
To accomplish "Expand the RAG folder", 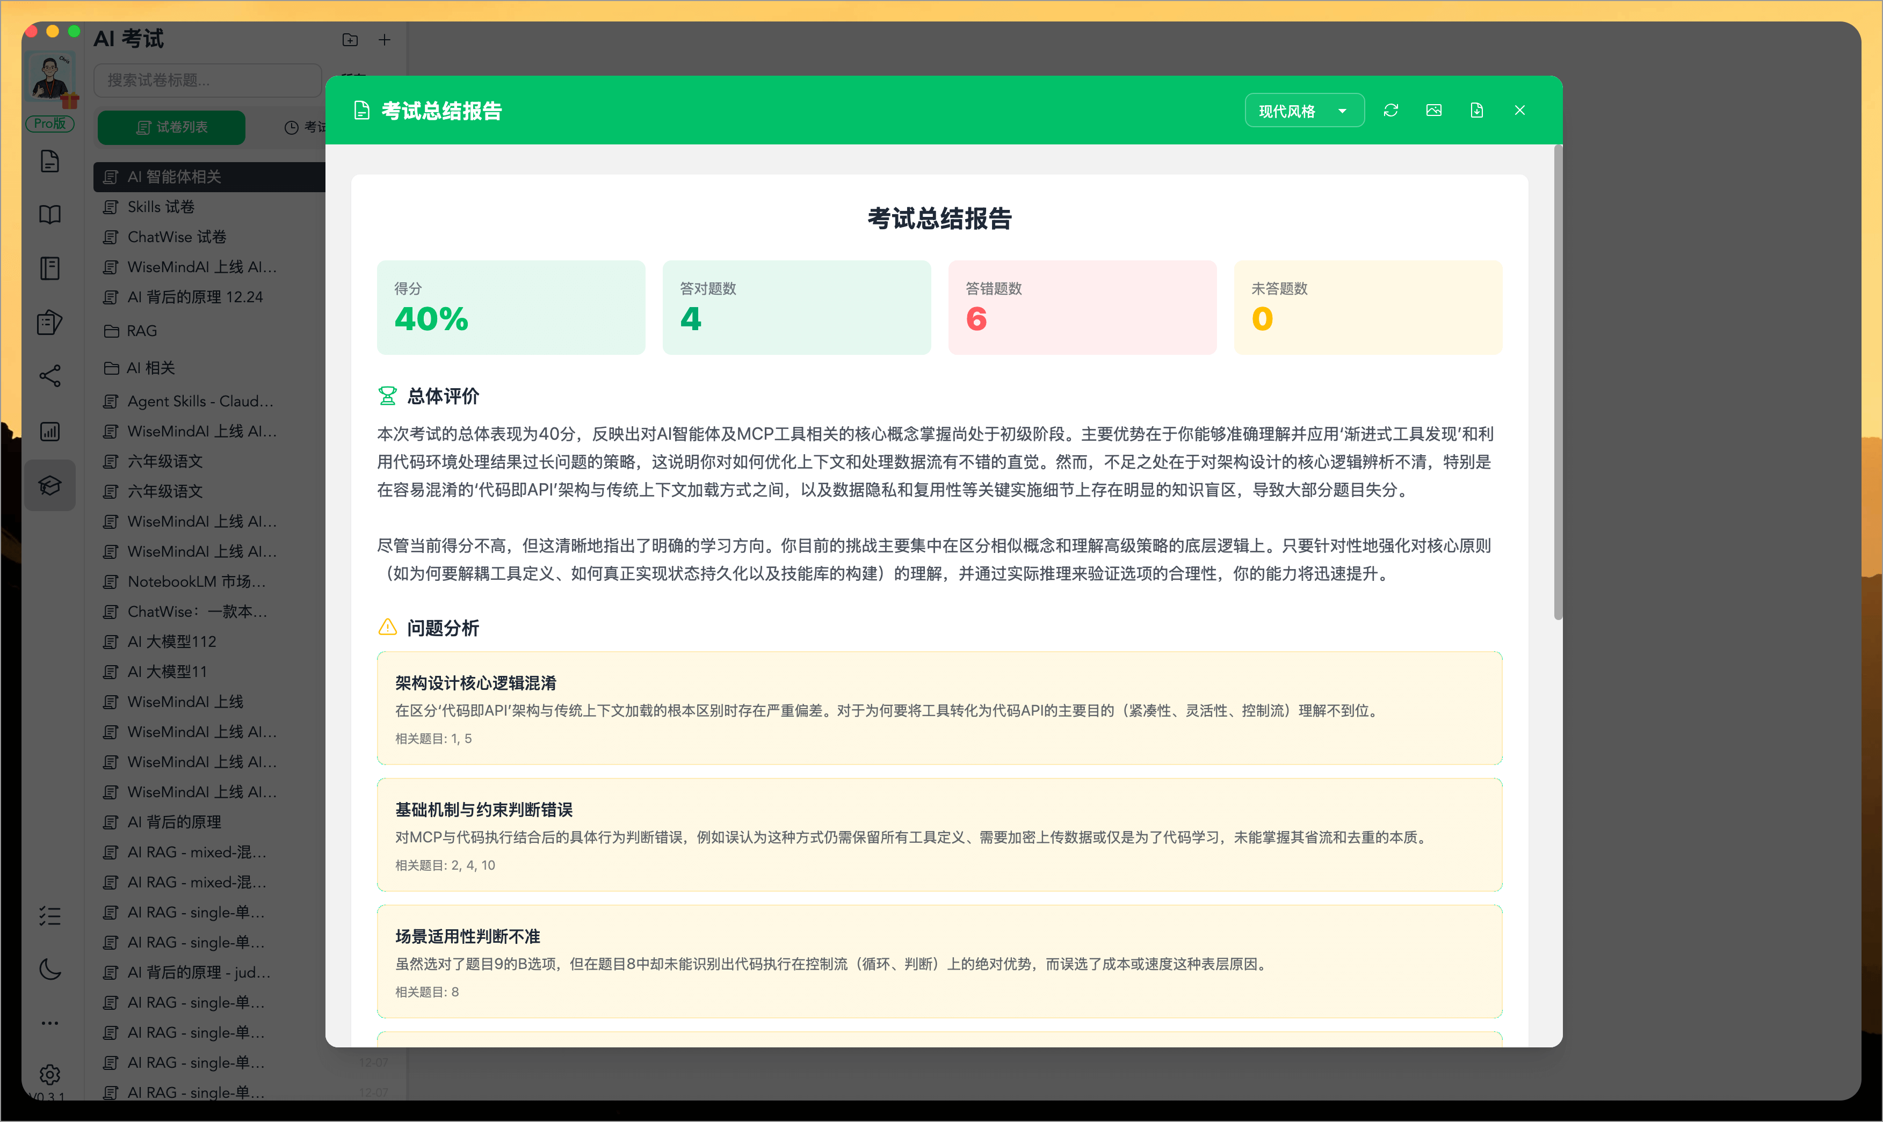I will tap(142, 330).
